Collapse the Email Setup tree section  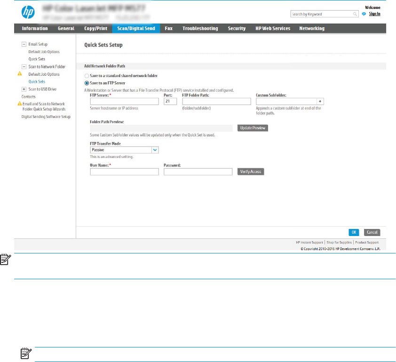point(24,44)
